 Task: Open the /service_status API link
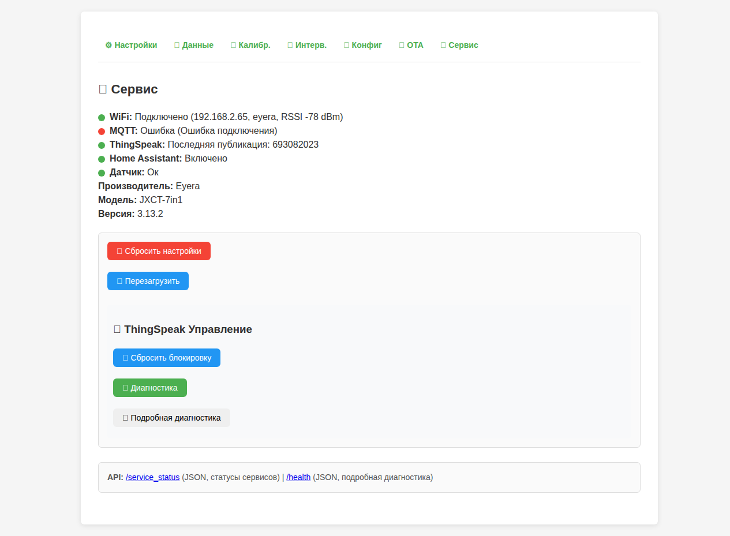click(152, 477)
